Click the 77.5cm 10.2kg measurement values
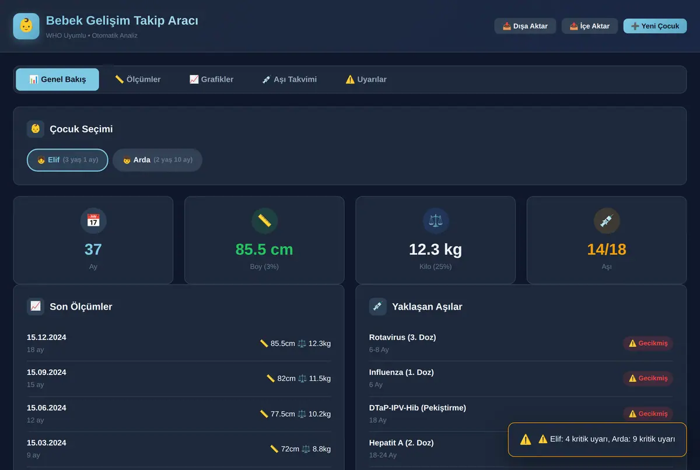The image size is (700, 470). 295,414
